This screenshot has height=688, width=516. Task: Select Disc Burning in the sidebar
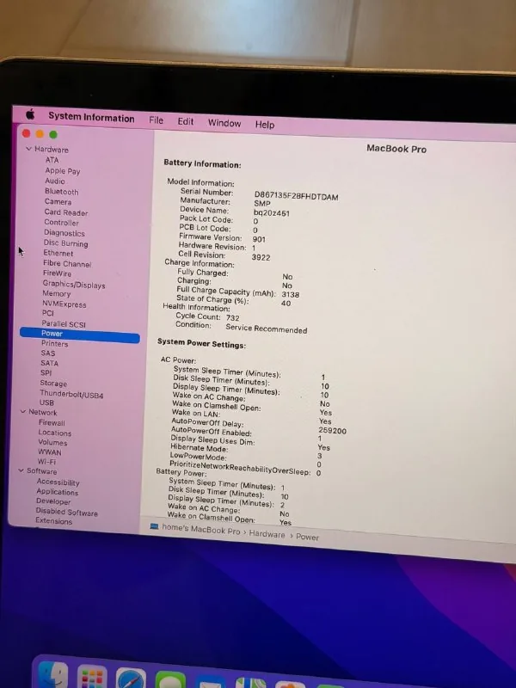click(65, 243)
